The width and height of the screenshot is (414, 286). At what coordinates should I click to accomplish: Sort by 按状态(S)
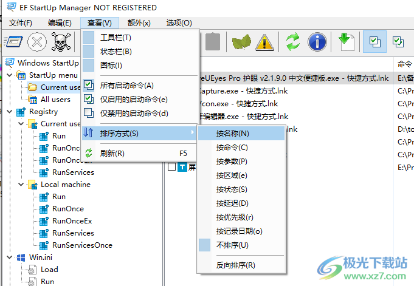tap(241, 189)
